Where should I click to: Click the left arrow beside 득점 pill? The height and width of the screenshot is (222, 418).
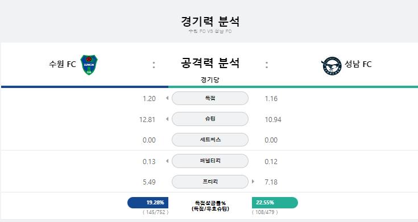click(167, 98)
